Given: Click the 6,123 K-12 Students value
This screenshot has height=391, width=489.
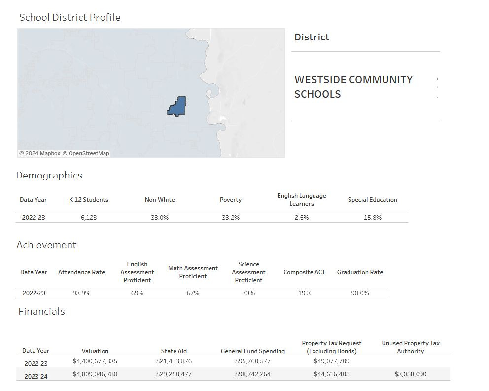Looking at the screenshot, I should pyautogui.click(x=89, y=218).
